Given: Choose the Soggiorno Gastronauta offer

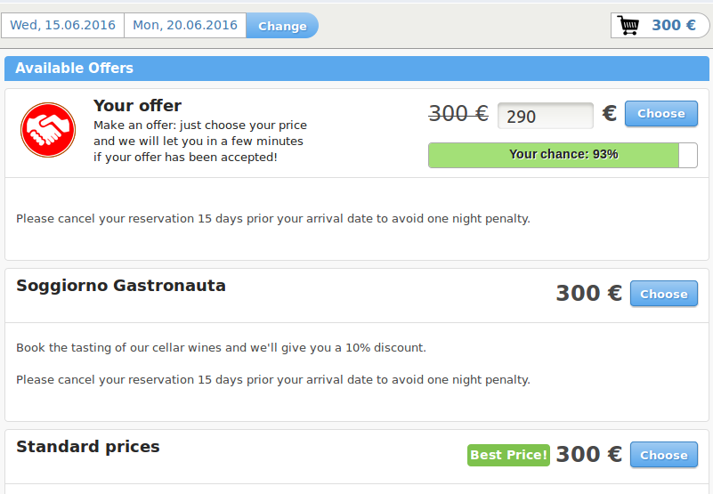Looking at the screenshot, I should pos(664,294).
